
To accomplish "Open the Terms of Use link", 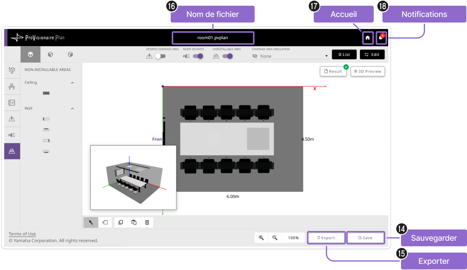I will click(x=22, y=234).
